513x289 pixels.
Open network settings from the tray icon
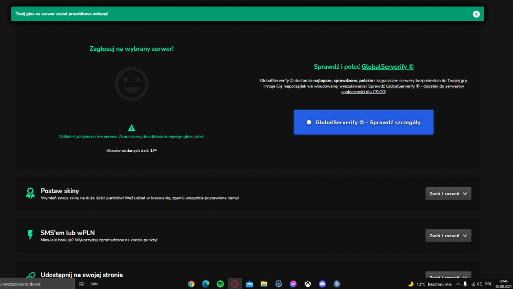coord(473,284)
